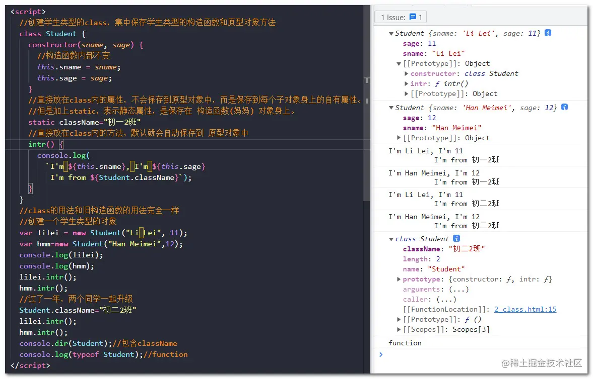The width and height of the screenshot is (593, 379).
Task: Click the console.log(lilei) code line
Action: pyautogui.click(x=61, y=255)
